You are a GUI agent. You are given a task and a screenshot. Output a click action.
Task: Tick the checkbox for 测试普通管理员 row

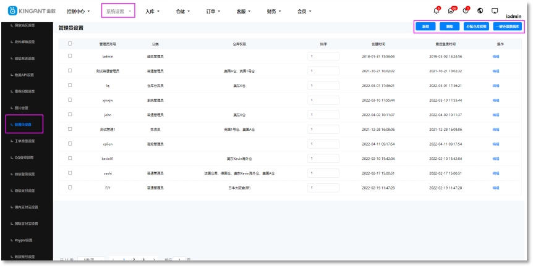pyautogui.click(x=70, y=70)
